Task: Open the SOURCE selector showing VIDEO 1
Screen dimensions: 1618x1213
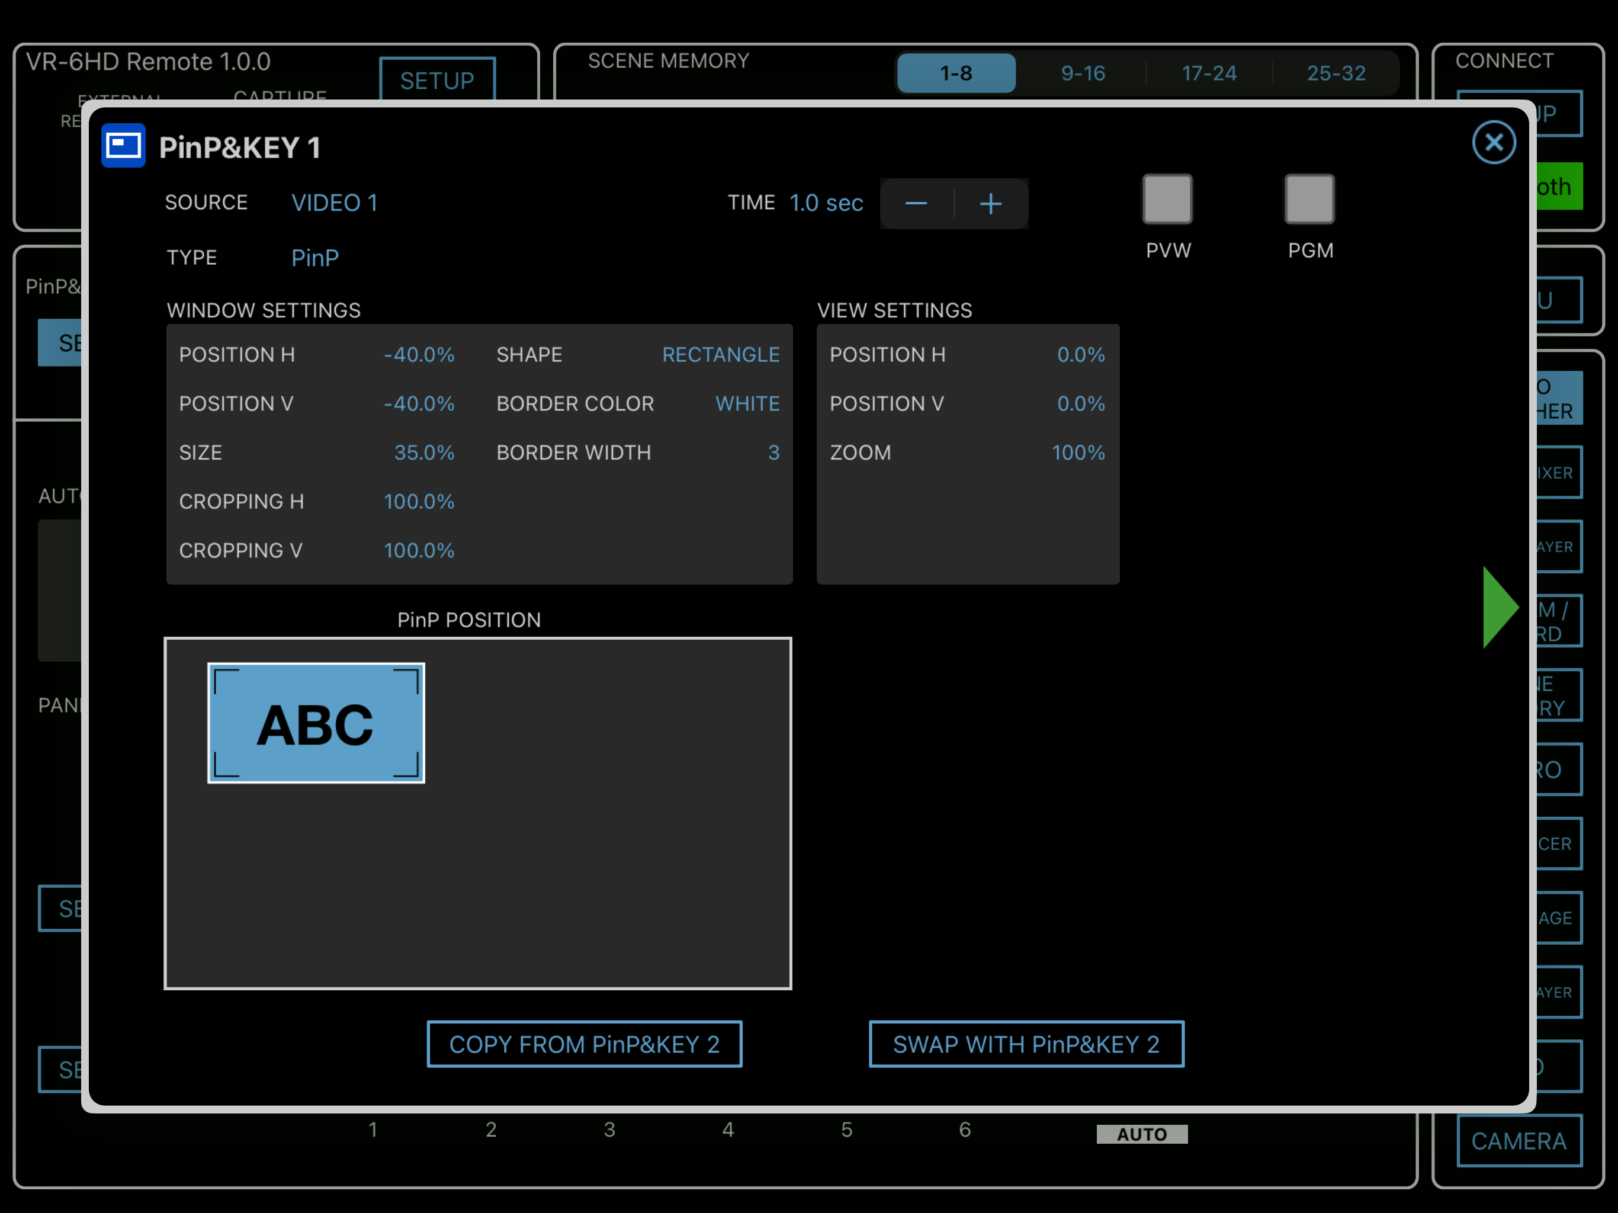Action: [x=335, y=203]
